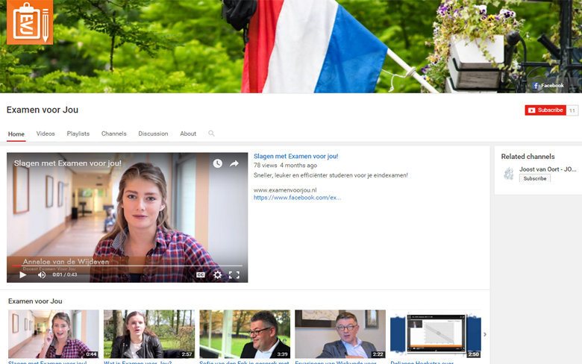Open the Playlists tab

[x=78, y=134]
